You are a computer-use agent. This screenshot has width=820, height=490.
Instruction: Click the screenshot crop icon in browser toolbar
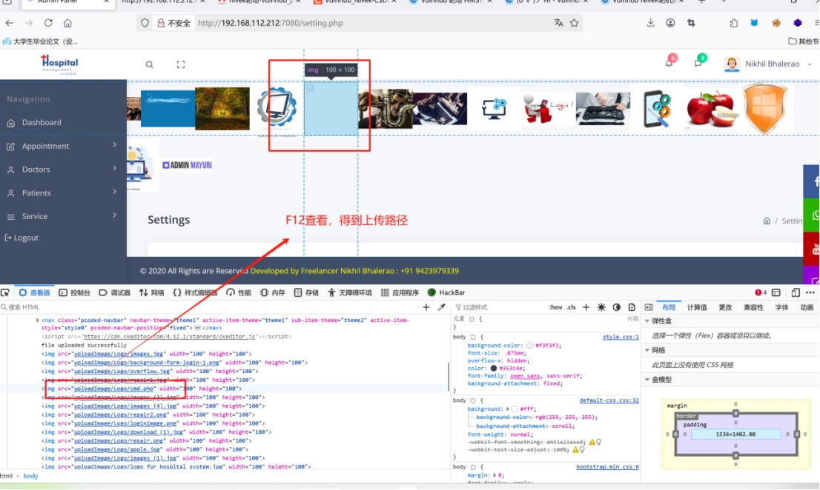coord(691,23)
